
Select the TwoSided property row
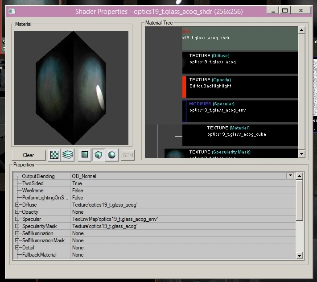pyautogui.click(x=154, y=183)
